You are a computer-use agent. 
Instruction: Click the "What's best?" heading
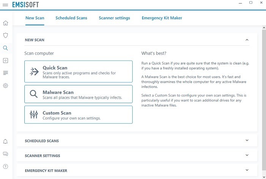154,53
